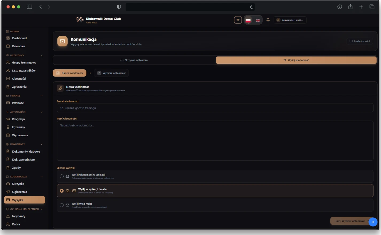Toggle the light theme sun icon

[238, 20]
